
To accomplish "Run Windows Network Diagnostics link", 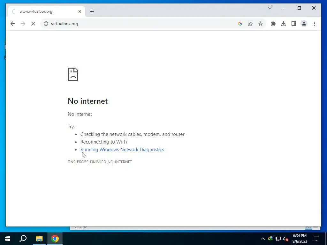I will click(x=122, y=150).
